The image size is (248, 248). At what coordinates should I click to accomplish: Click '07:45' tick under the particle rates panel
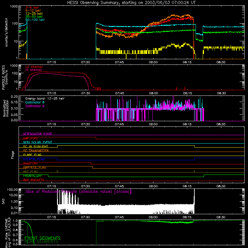[x=120, y=93]
